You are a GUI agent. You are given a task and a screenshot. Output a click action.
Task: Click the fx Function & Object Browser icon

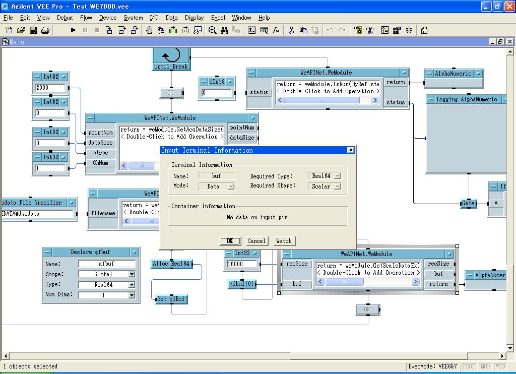point(276,30)
